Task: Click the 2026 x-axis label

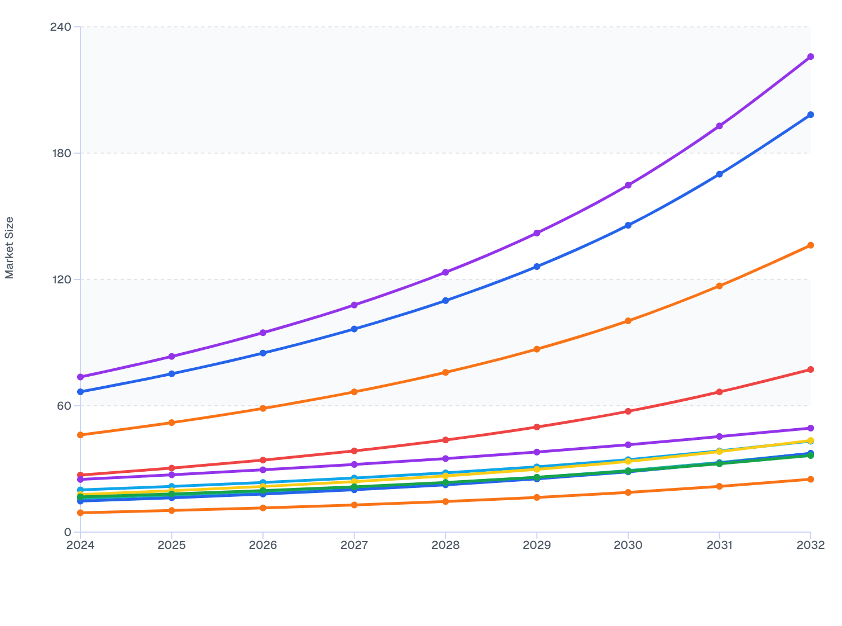Action: click(x=263, y=545)
